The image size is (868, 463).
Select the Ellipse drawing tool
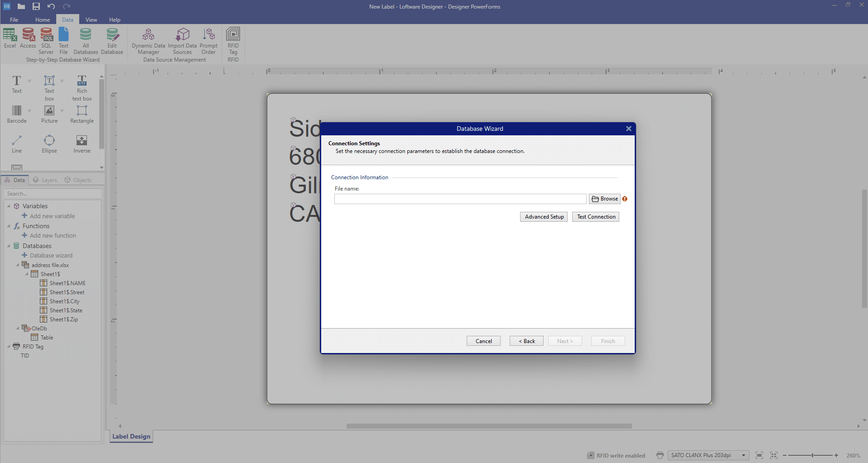tap(49, 143)
